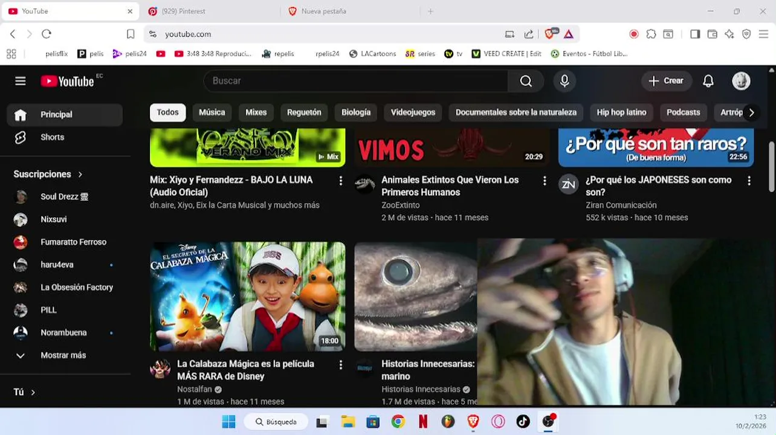The width and height of the screenshot is (776, 435).
Task: Select the Hip hop latino chip
Action: point(621,112)
